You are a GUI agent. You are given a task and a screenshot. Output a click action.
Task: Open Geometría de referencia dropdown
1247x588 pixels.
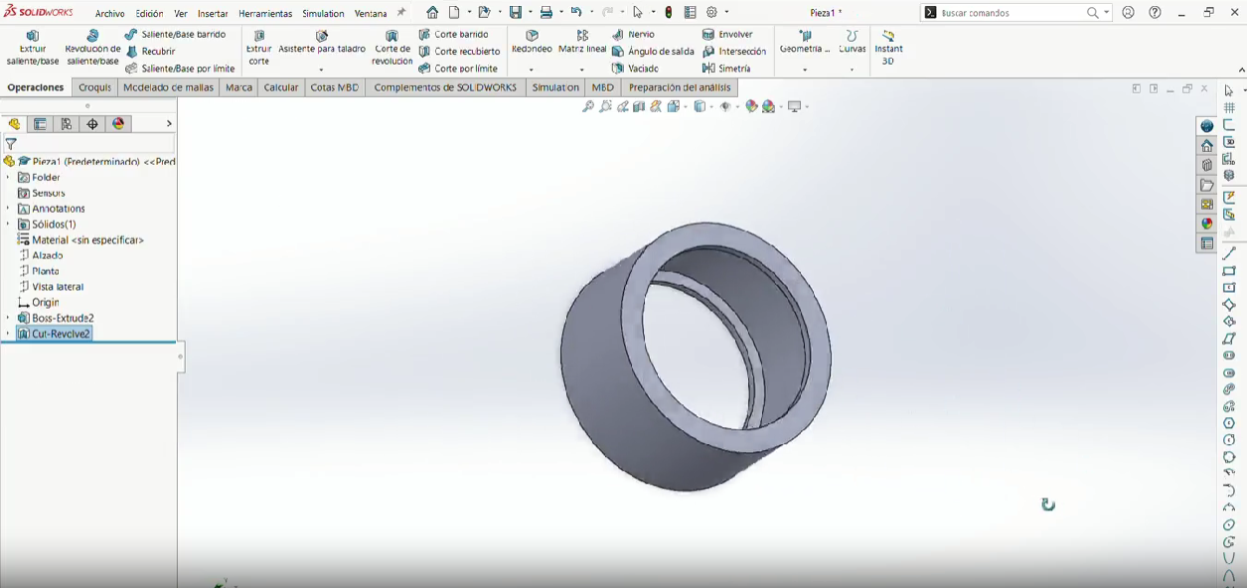805,70
